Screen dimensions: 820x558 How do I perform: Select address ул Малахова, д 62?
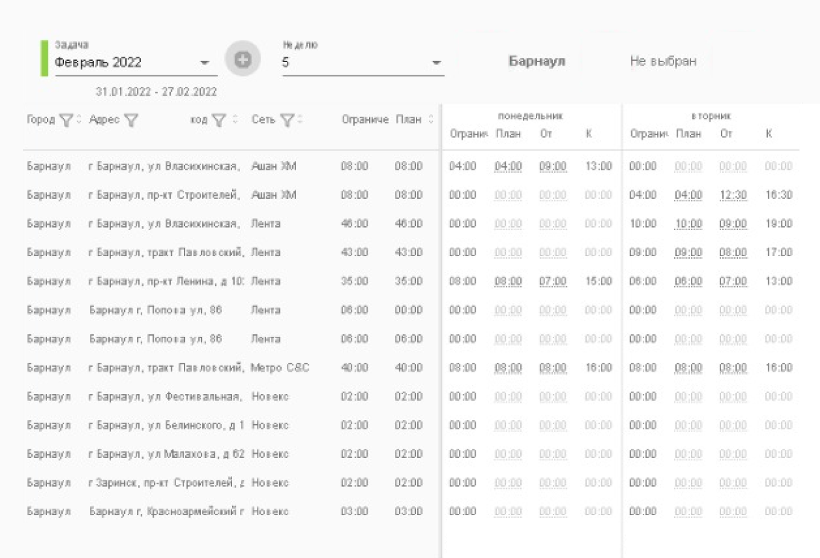[x=166, y=454]
